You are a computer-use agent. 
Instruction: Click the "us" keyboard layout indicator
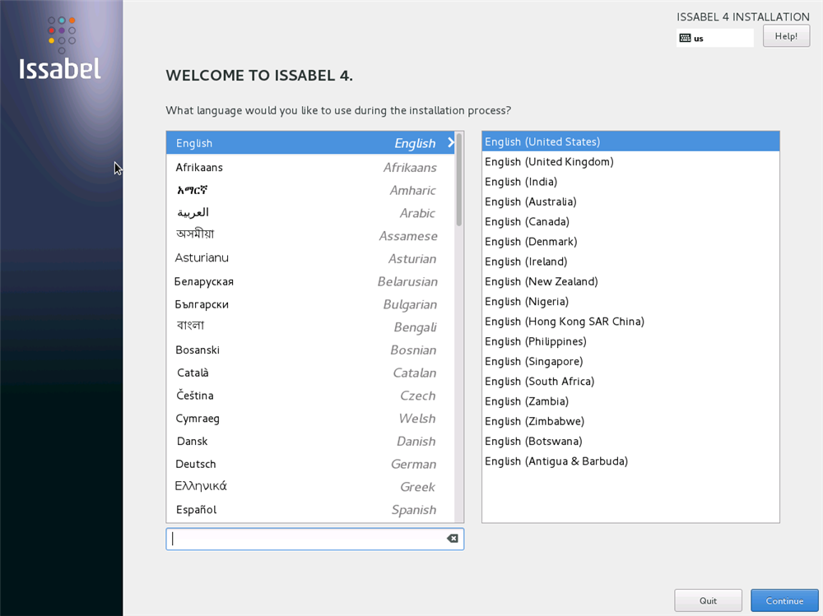click(x=714, y=37)
